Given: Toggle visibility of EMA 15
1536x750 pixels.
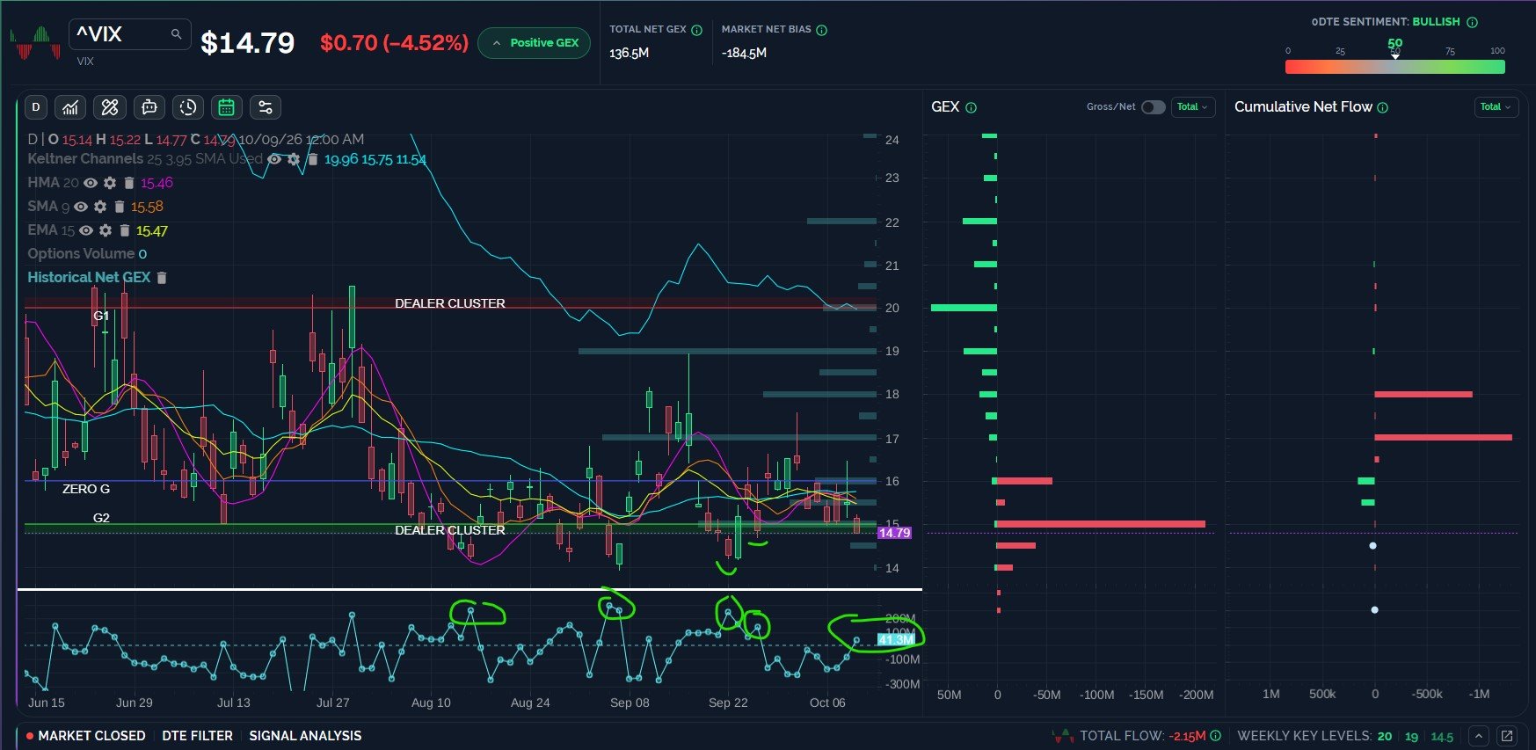Looking at the screenshot, I should pyautogui.click(x=86, y=230).
